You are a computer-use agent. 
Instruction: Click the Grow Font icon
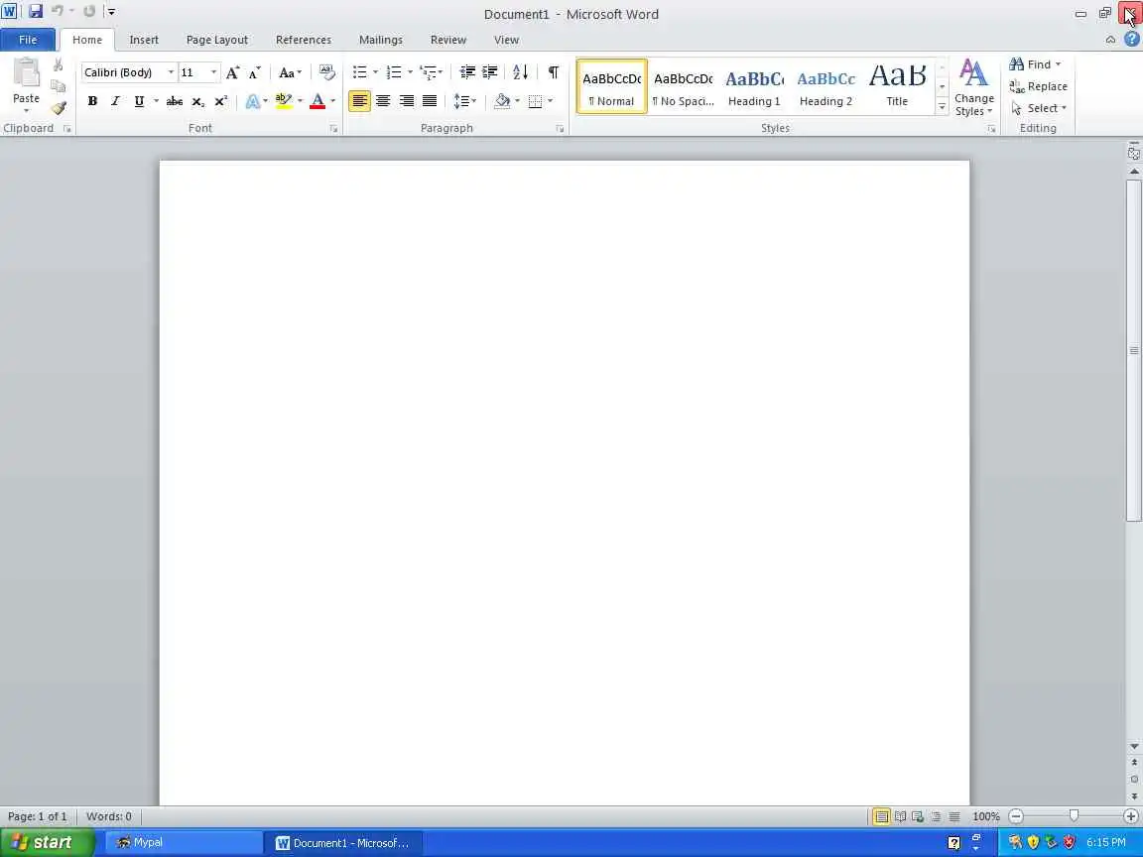pyautogui.click(x=232, y=72)
